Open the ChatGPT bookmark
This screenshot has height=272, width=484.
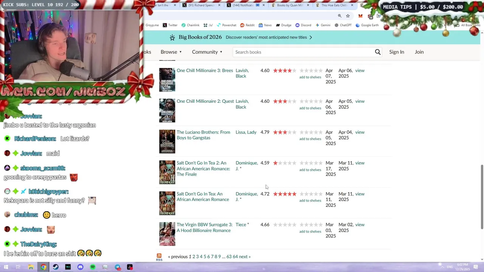(343, 25)
